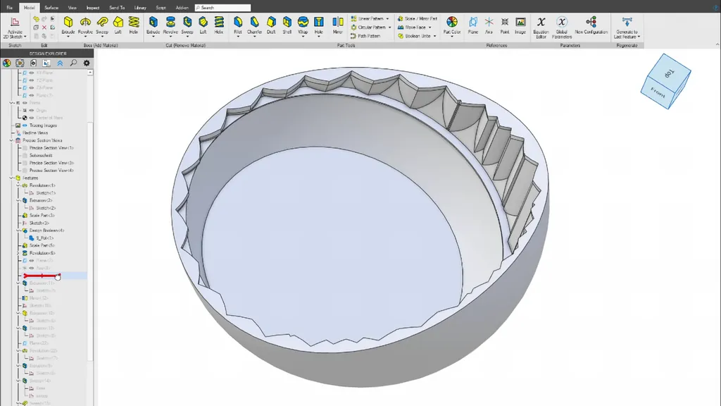Open the Circular Pattern dropdown arrow
This screenshot has width=721, height=406.
click(x=389, y=27)
